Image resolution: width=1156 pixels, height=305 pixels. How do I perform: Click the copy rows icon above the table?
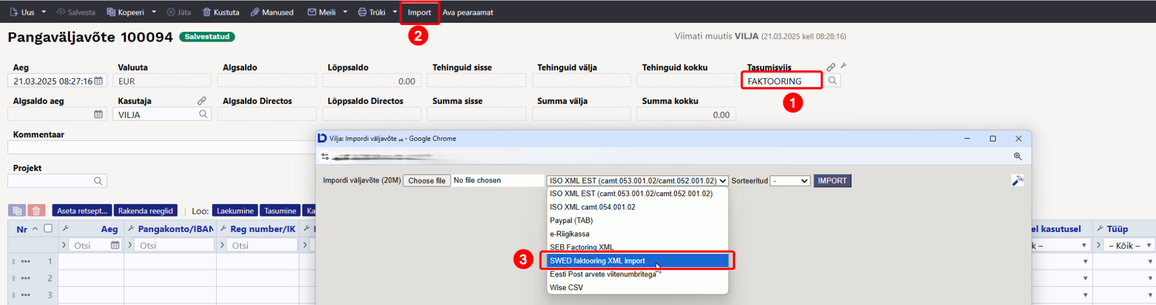click(x=17, y=211)
